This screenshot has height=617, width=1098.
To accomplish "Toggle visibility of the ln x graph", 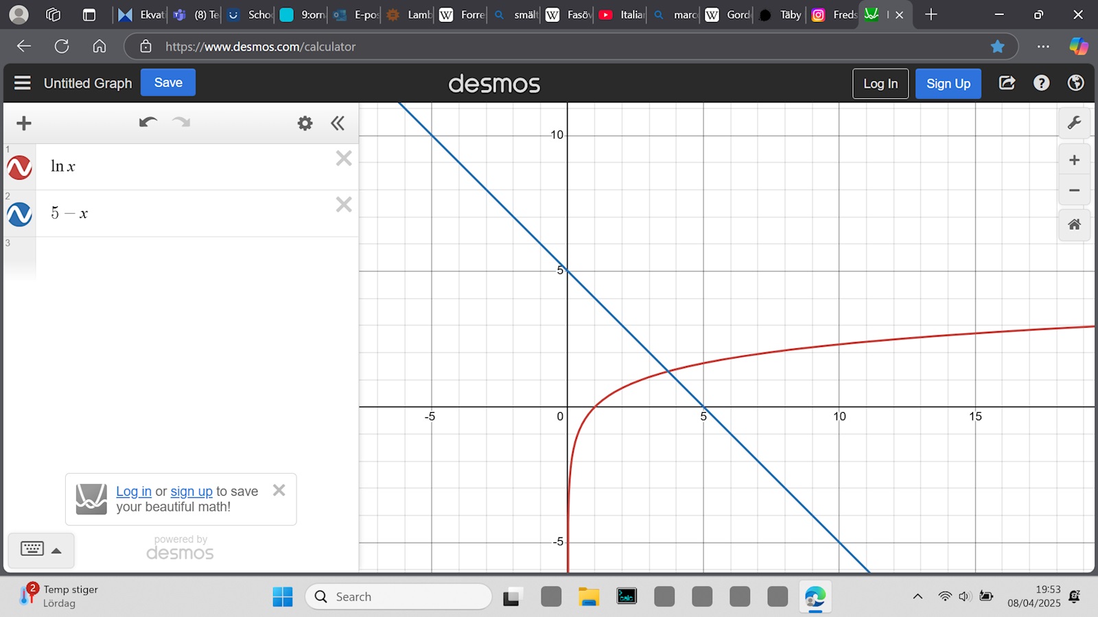I will [19, 167].
